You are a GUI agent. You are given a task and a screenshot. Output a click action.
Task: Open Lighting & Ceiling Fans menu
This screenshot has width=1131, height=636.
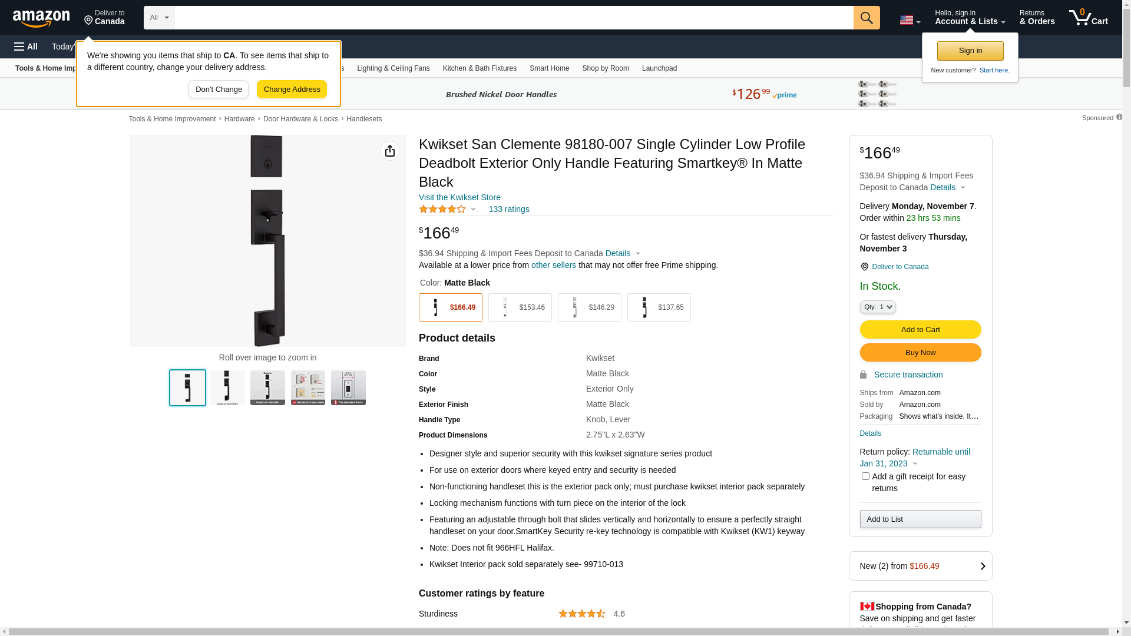393,68
